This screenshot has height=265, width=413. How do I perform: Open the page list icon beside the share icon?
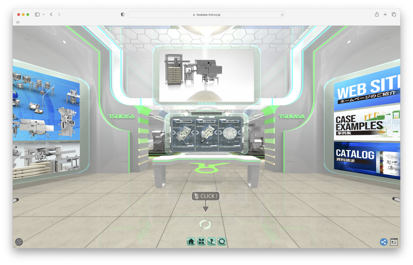click(x=394, y=242)
